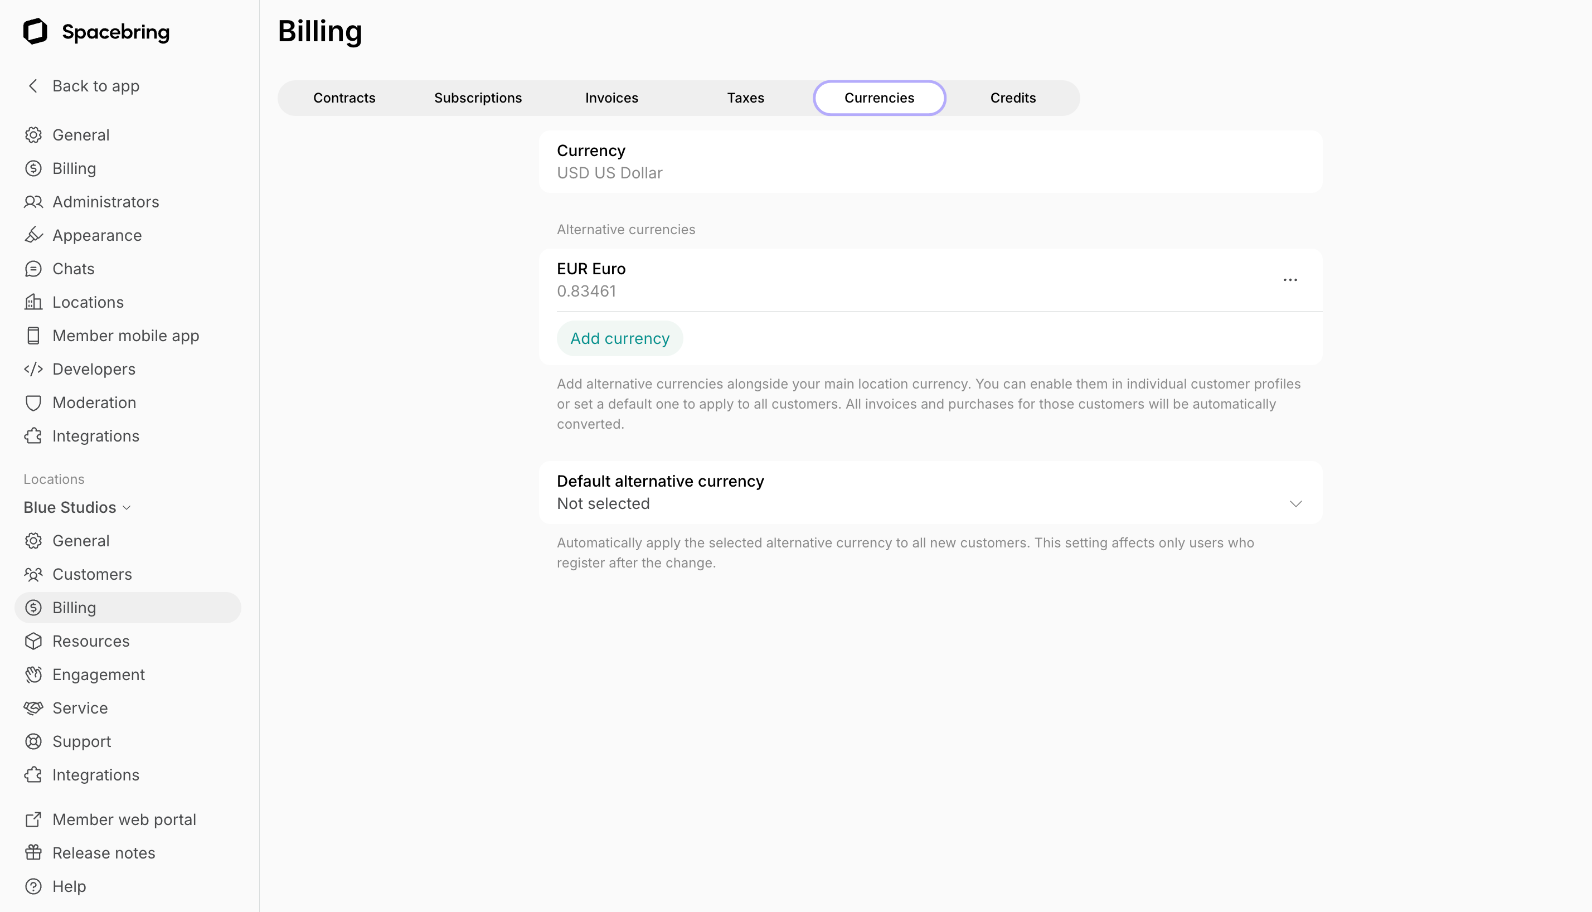Screen dimensions: 1592x912
Task: Click the Currency USD US Dollar field
Action: 931,162
